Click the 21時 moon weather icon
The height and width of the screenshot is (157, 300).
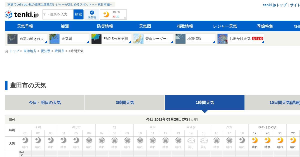280,140
